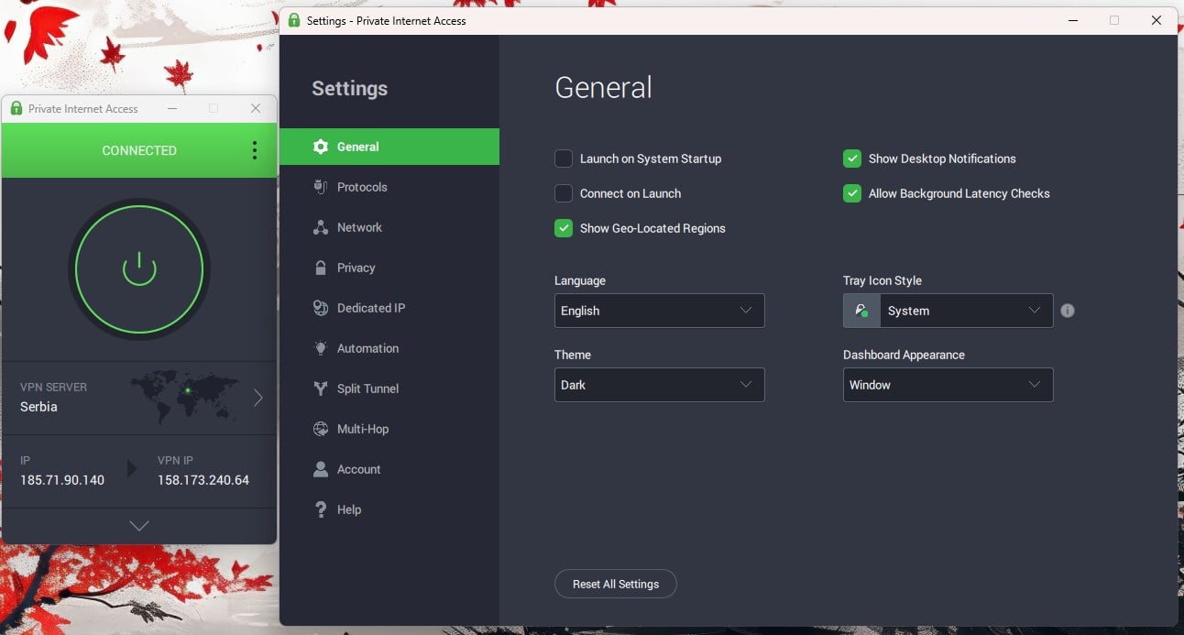Open the VPN server list arrow

tap(258, 397)
